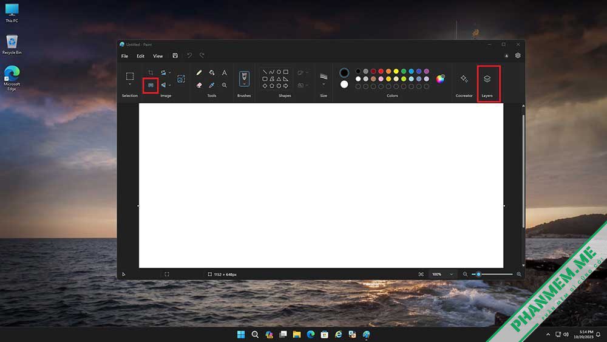
Task: Pick the green color swatch
Action: click(x=404, y=71)
